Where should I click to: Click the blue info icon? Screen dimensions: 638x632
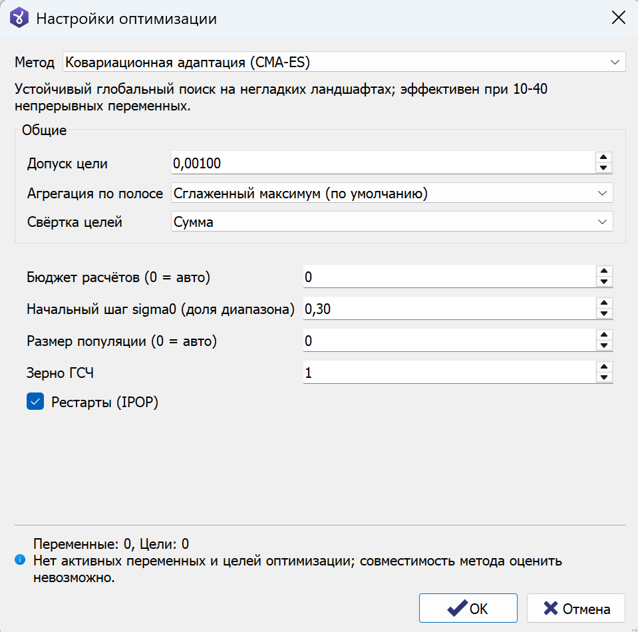pyautogui.click(x=20, y=560)
